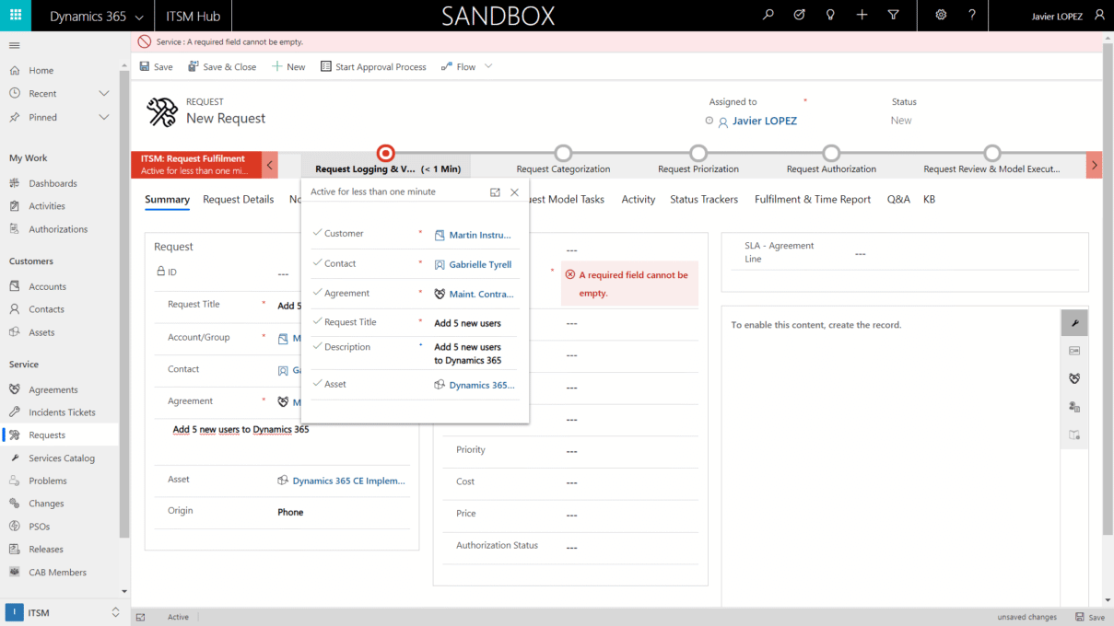Click the New command

[x=288, y=67]
